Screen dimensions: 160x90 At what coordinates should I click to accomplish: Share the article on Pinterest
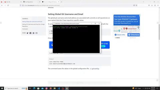click(x=33, y=33)
